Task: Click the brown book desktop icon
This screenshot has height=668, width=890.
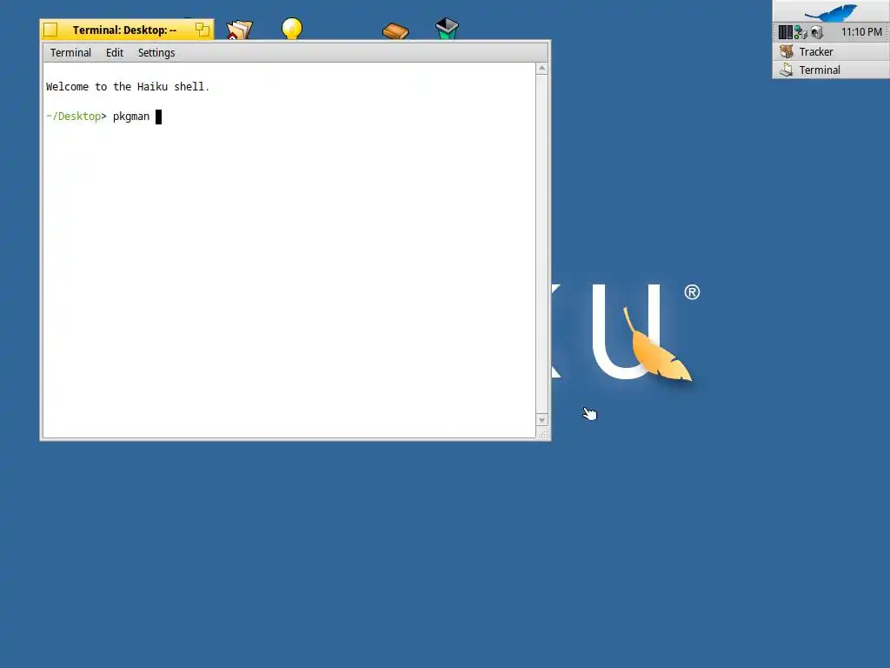Action: [395, 30]
